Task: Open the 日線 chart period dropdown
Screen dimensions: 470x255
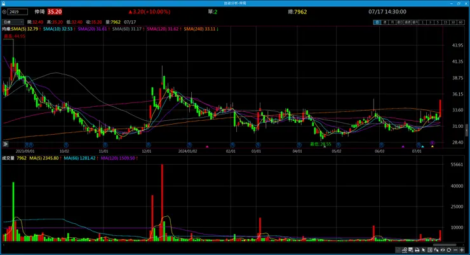Action: 13,22
